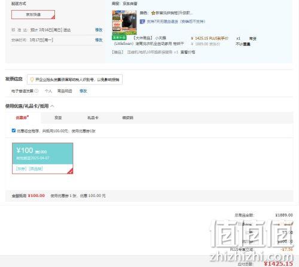The height and width of the screenshot is (267, 299).
Task: Open the 小天鹅 LittleSwan product title
Action: pyautogui.click(x=149, y=41)
